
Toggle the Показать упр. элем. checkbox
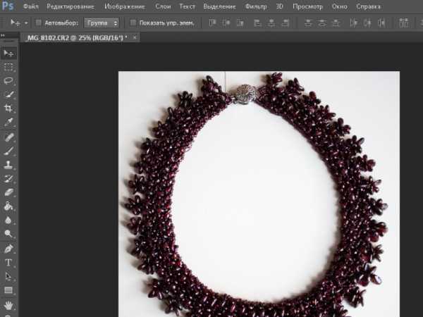tap(133, 23)
